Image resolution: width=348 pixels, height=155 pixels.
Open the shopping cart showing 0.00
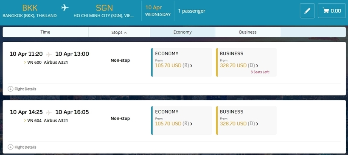point(332,11)
